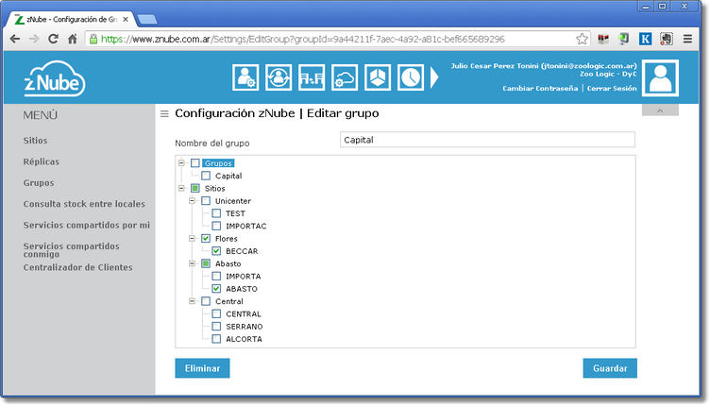Click the Nombre del grupo text field

pyautogui.click(x=487, y=141)
